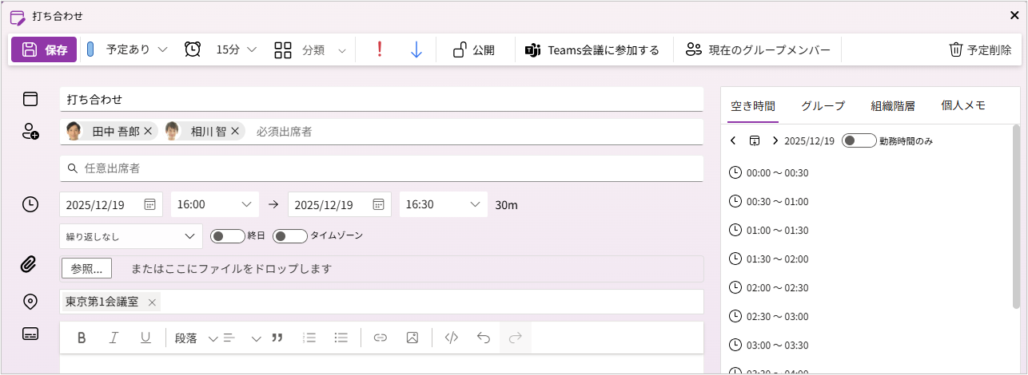Remove the 東京第1会議室 location tag
Image resolution: width=1028 pixels, height=375 pixels.
point(152,302)
